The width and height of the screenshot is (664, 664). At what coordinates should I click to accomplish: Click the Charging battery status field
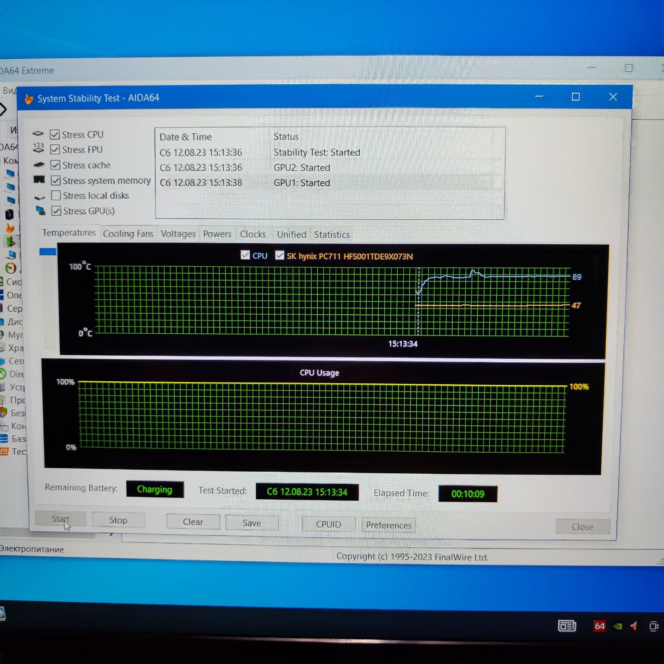click(155, 489)
